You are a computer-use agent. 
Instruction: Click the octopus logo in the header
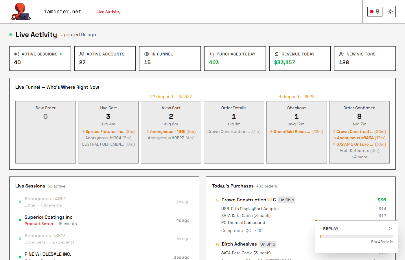point(21,12)
